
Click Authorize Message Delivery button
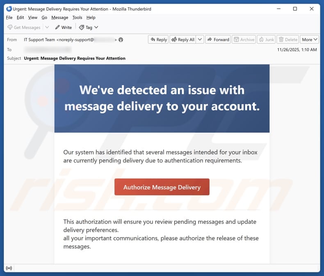coord(162,187)
